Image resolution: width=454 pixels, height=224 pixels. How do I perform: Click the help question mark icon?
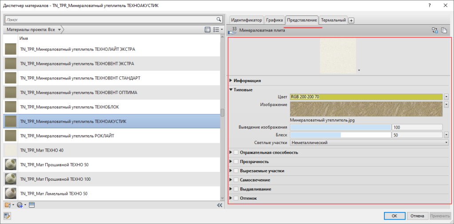pos(430,5)
